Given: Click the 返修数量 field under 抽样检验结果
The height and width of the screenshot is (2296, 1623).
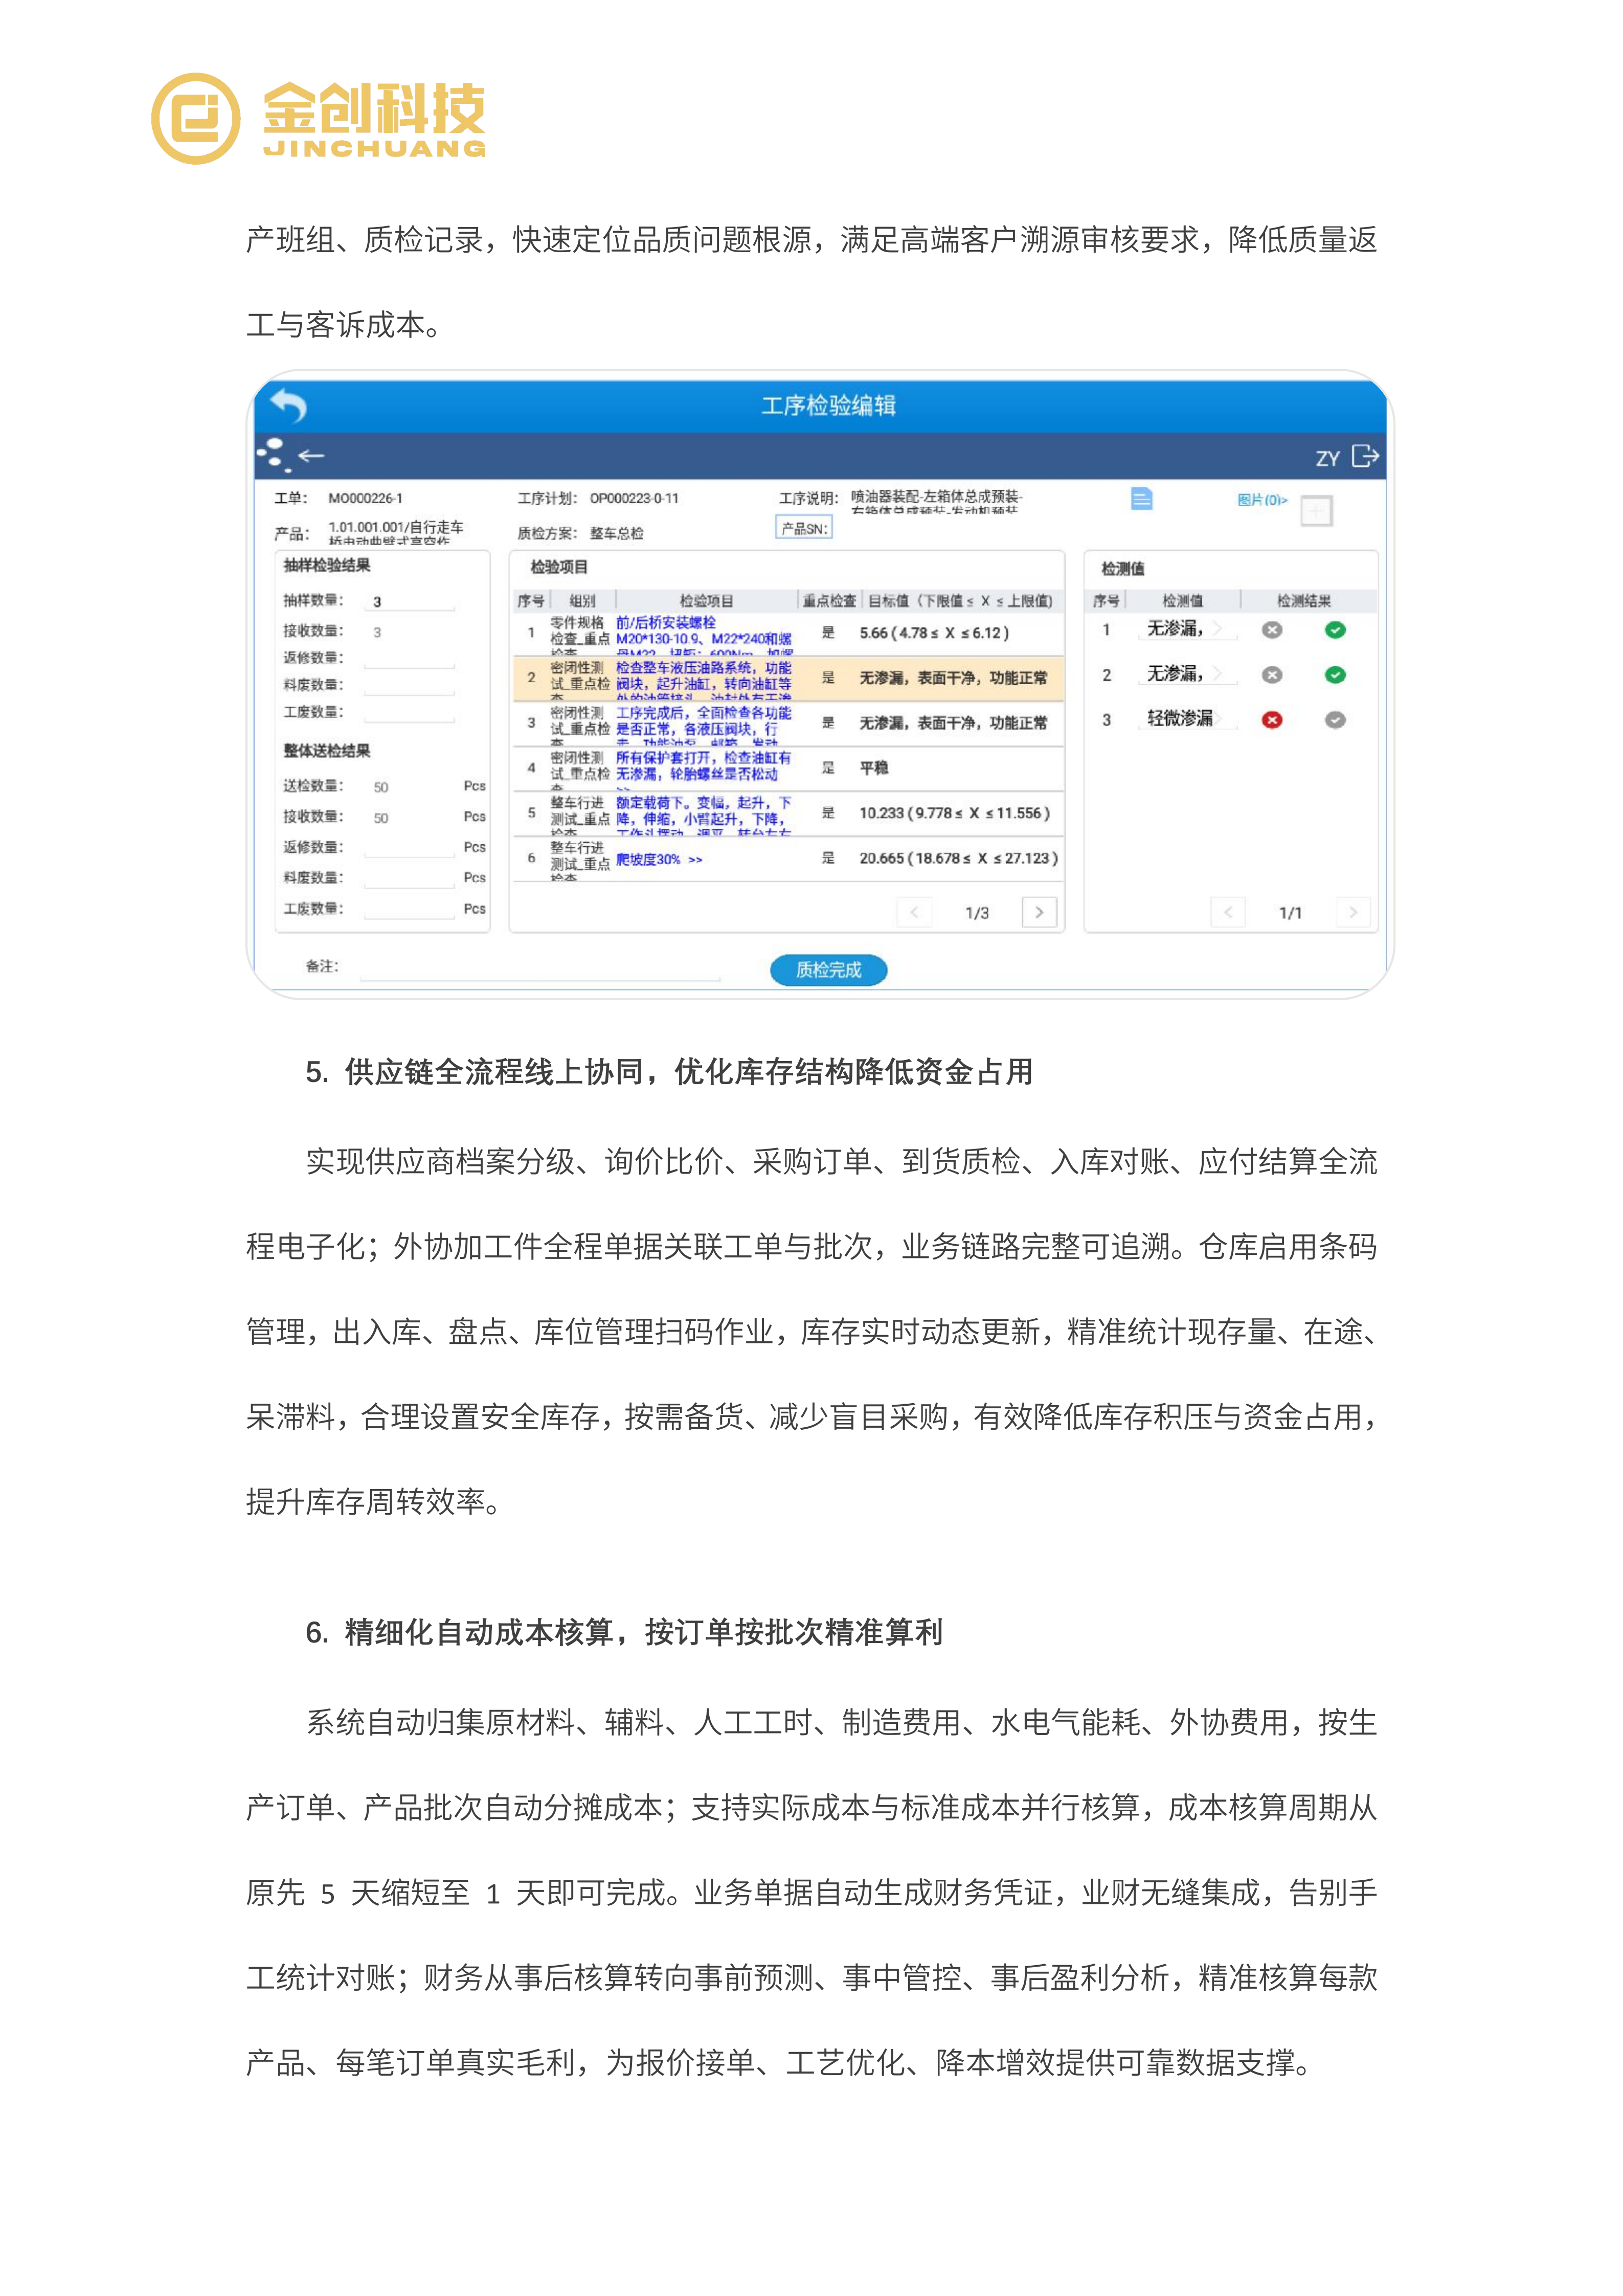Looking at the screenshot, I should (410, 658).
